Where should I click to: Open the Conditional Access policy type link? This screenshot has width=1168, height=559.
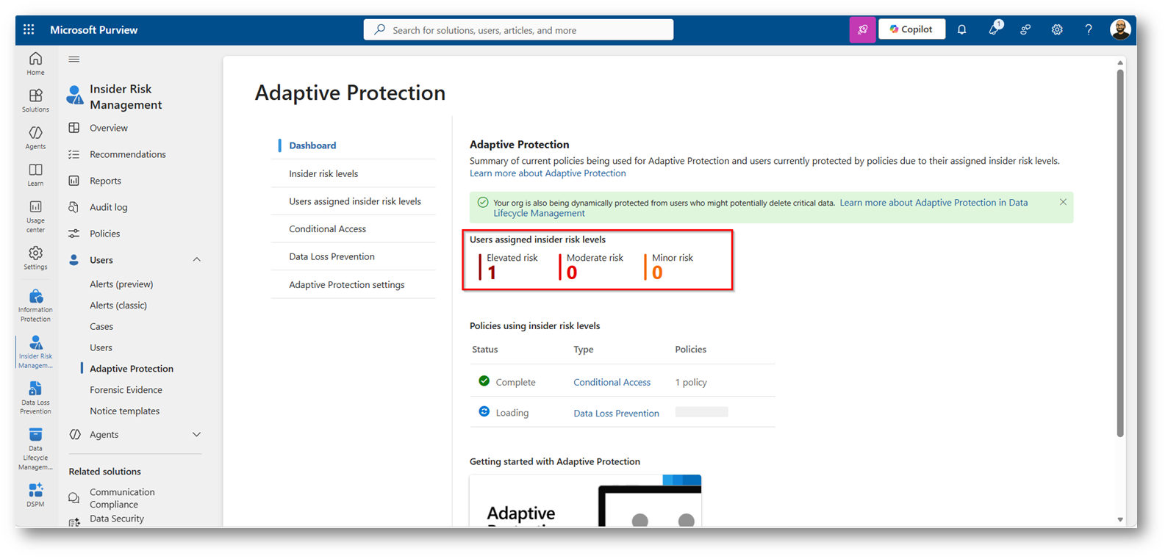tap(612, 382)
